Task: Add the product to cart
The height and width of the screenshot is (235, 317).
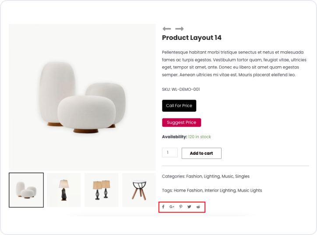Action: pos(201,153)
